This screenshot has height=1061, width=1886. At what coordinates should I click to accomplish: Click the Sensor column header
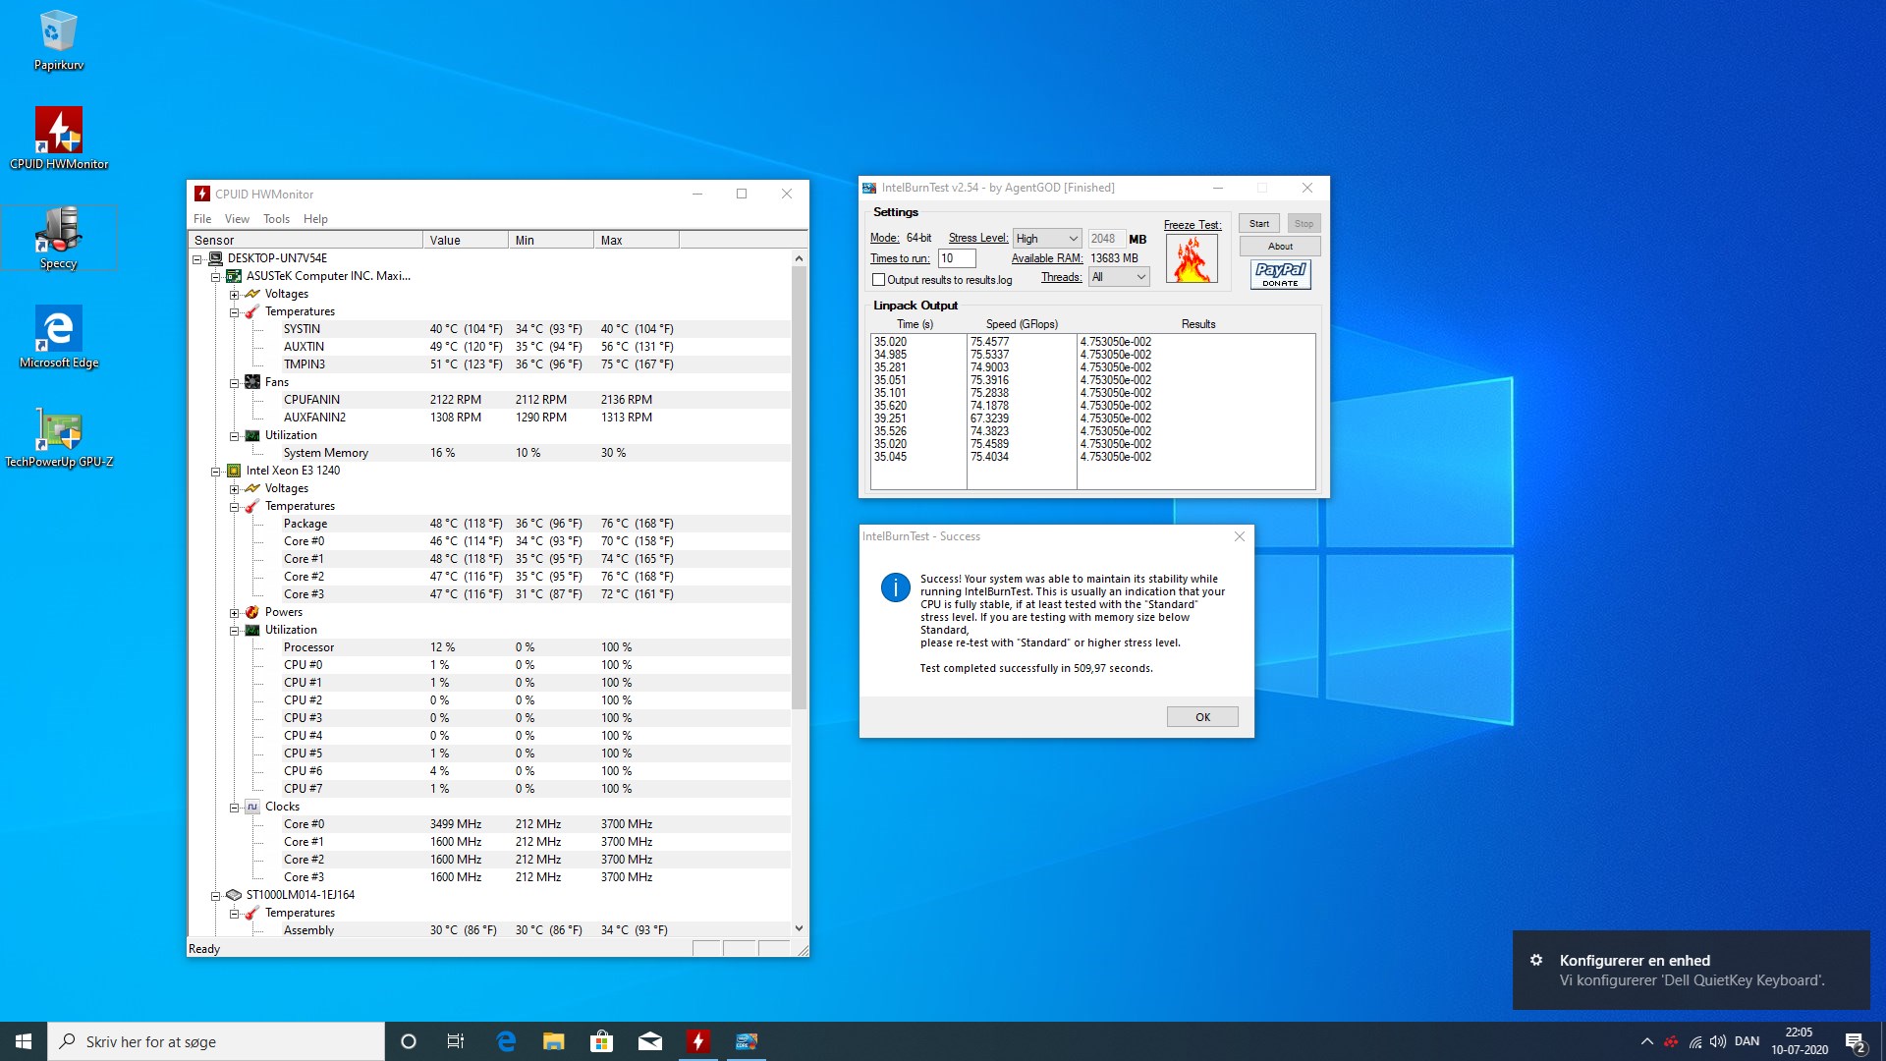[x=305, y=240]
